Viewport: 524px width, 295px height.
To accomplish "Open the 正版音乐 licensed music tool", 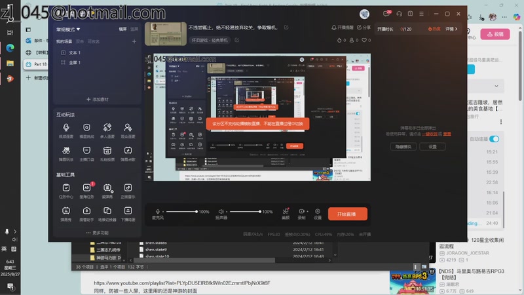I will click(x=128, y=191).
